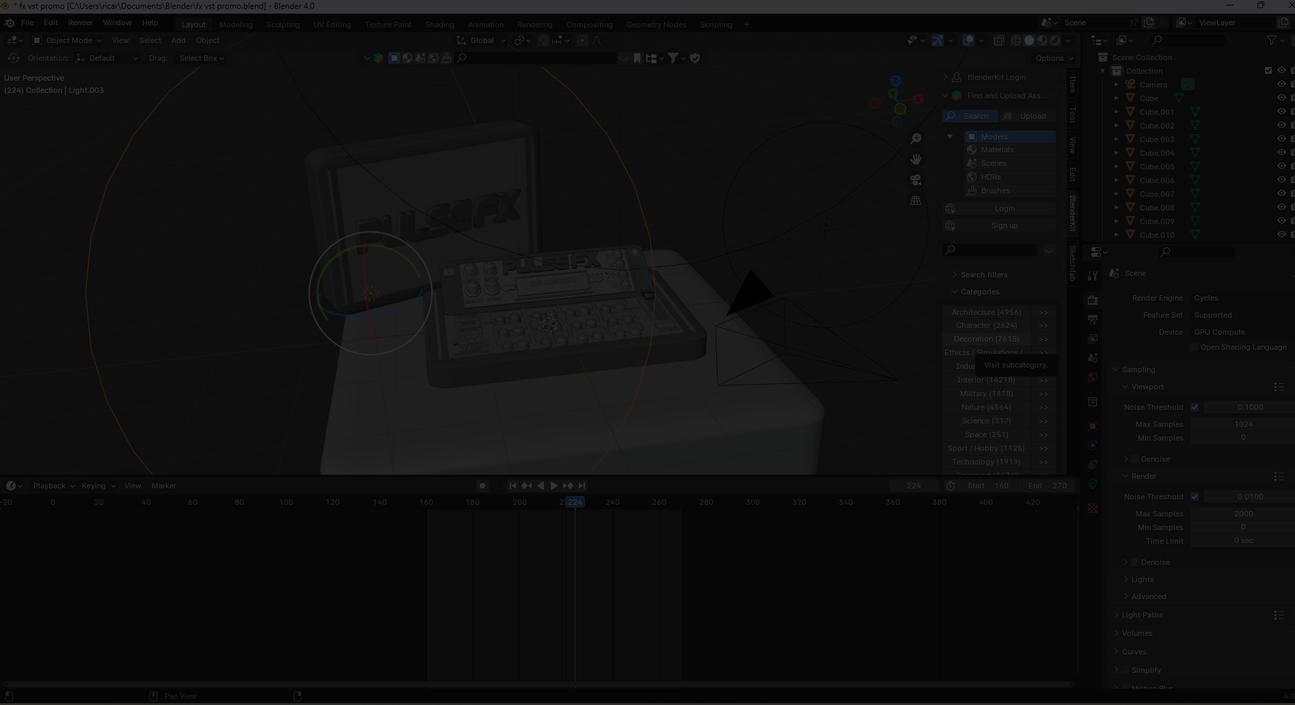Open the View Layer properties tab

click(1093, 339)
